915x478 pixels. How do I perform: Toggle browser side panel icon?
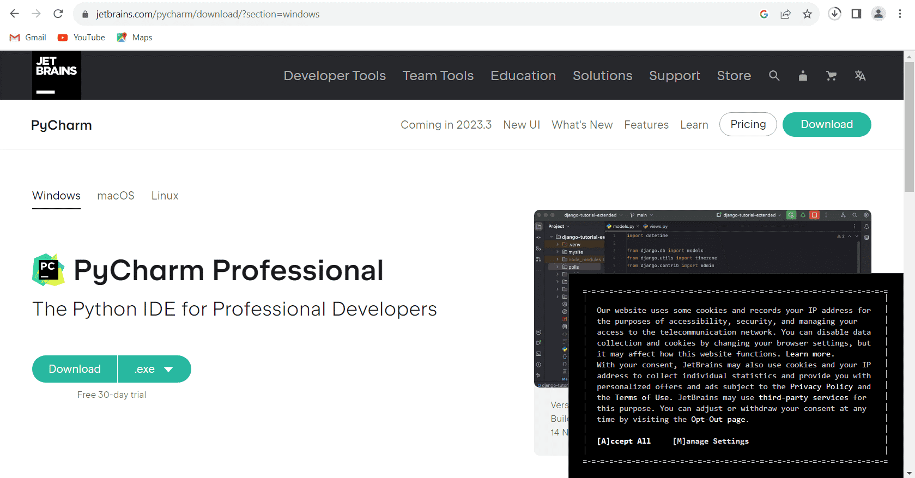[x=856, y=14]
